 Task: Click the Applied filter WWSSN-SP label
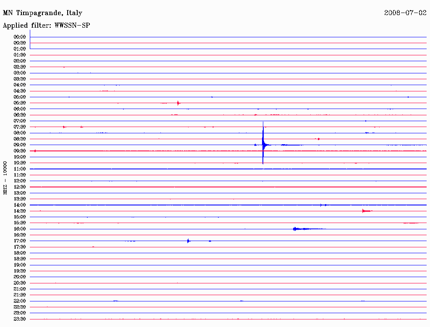click(x=46, y=26)
